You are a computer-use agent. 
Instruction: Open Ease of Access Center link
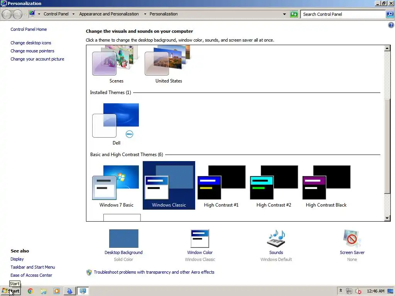(x=31, y=275)
